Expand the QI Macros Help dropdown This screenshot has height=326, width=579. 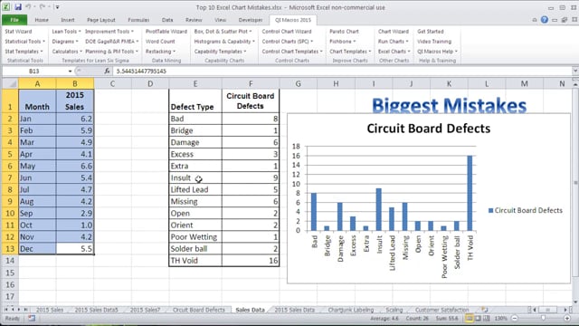pos(437,52)
